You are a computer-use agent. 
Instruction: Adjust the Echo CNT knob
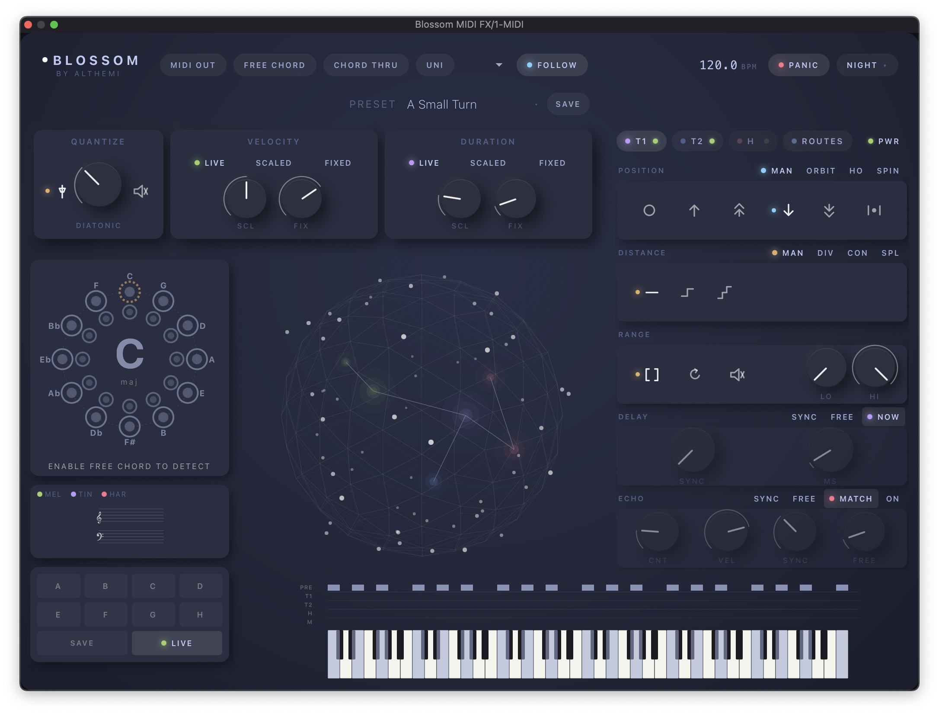[x=658, y=532]
